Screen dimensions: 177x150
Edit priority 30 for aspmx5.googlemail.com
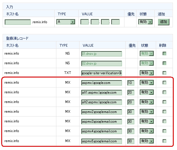[131, 141]
